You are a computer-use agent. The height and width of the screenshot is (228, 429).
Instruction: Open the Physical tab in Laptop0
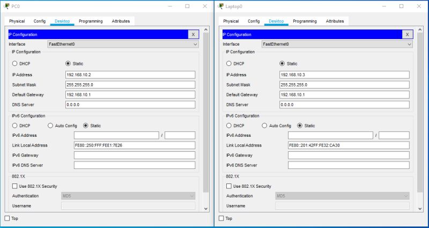click(231, 21)
